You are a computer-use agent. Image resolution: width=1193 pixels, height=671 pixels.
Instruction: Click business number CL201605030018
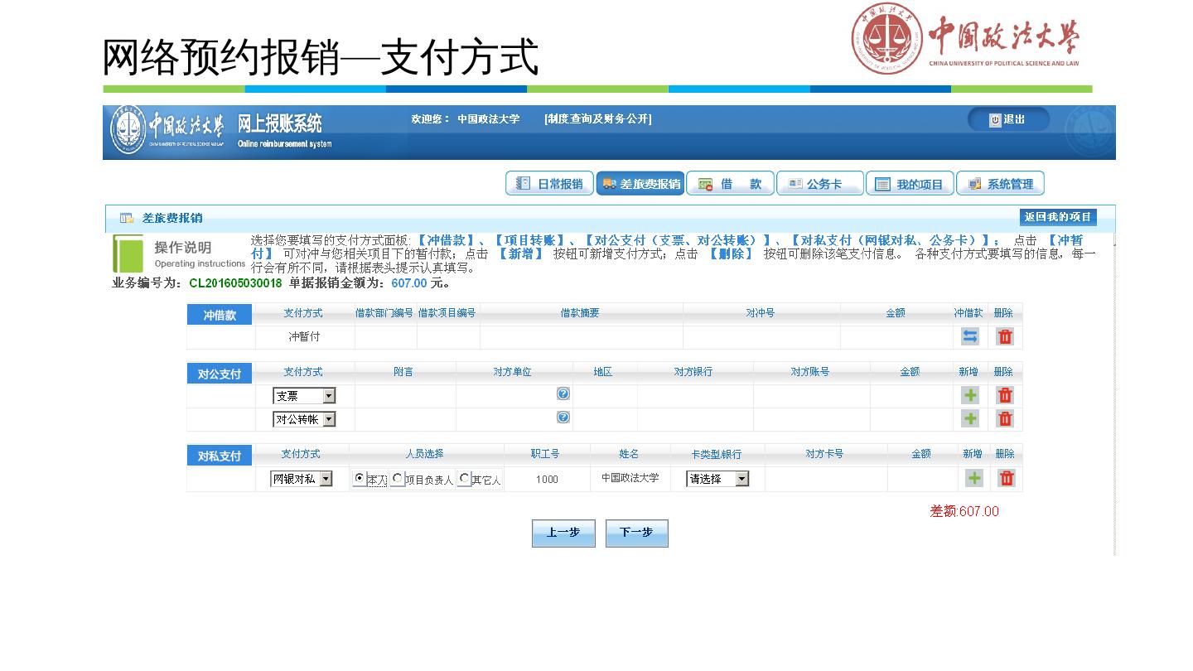[x=235, y=283]
